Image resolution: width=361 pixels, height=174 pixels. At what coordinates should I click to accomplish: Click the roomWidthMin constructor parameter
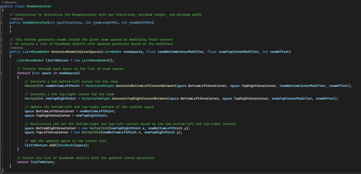coord(141,23)
